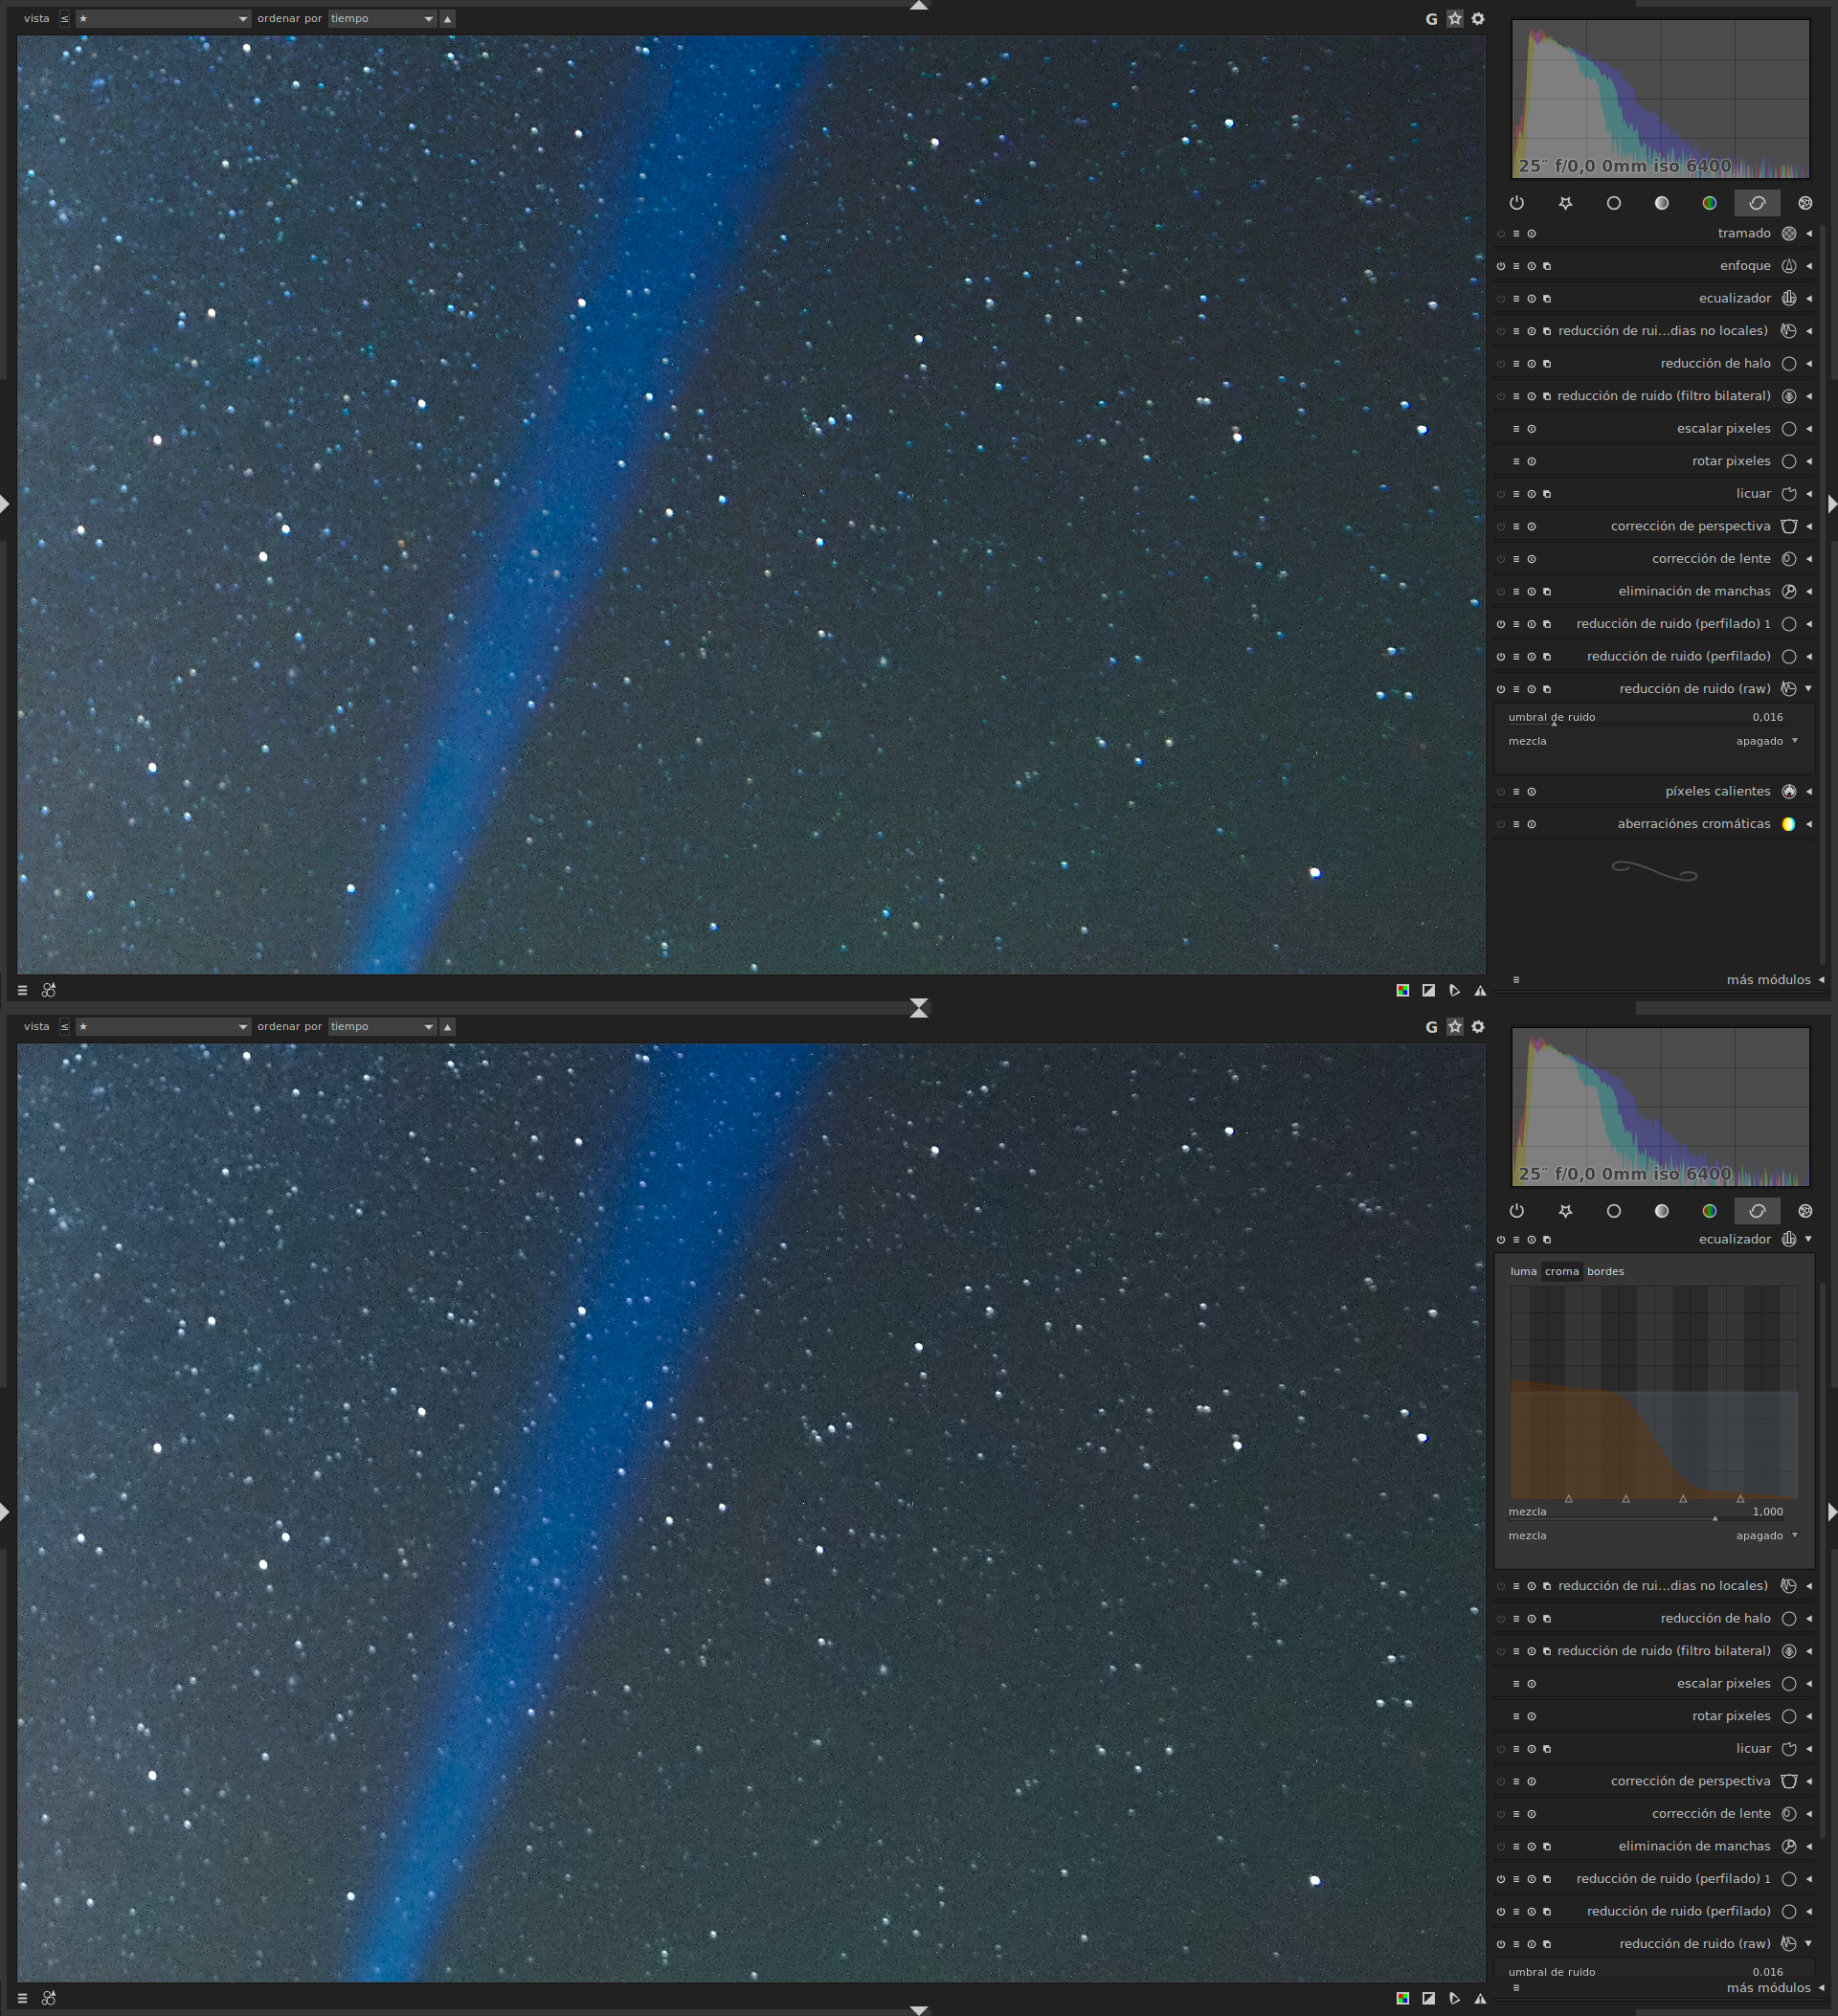This screenshot has height=2016, width=1838.
Task: Open preferences gear in upper header
Action: tap(1478, 19)
